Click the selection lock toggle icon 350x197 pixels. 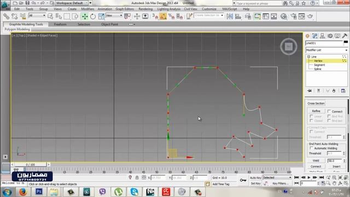tap(137, 177)
